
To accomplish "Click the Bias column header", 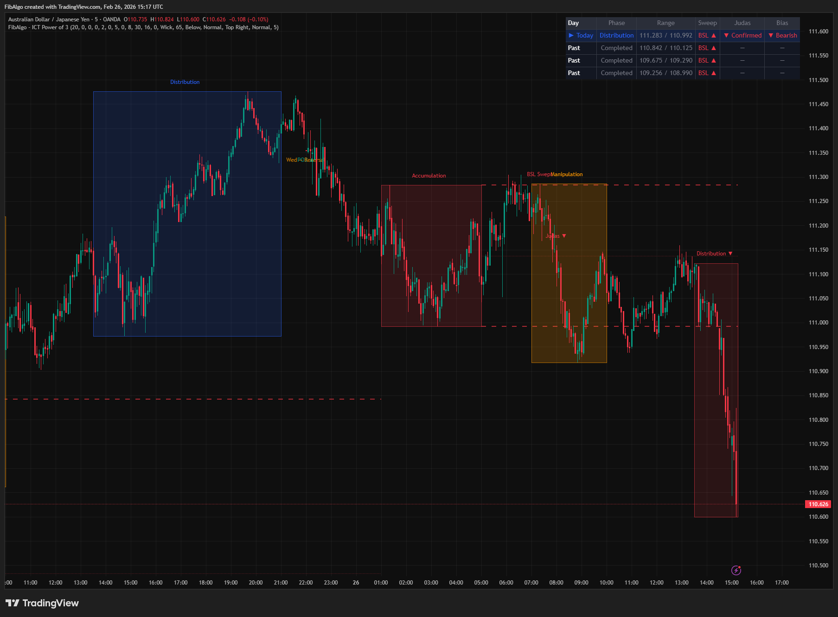I will point(782,23).
